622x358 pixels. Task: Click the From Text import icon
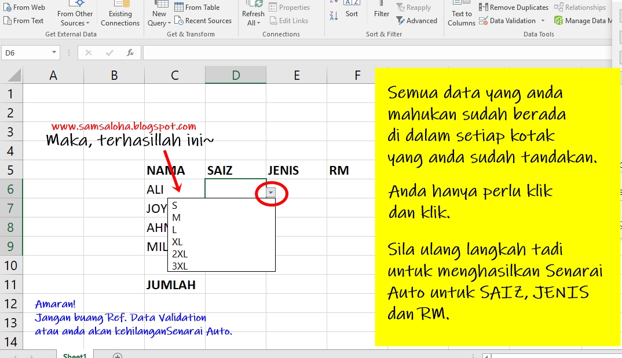coord(23,20)
